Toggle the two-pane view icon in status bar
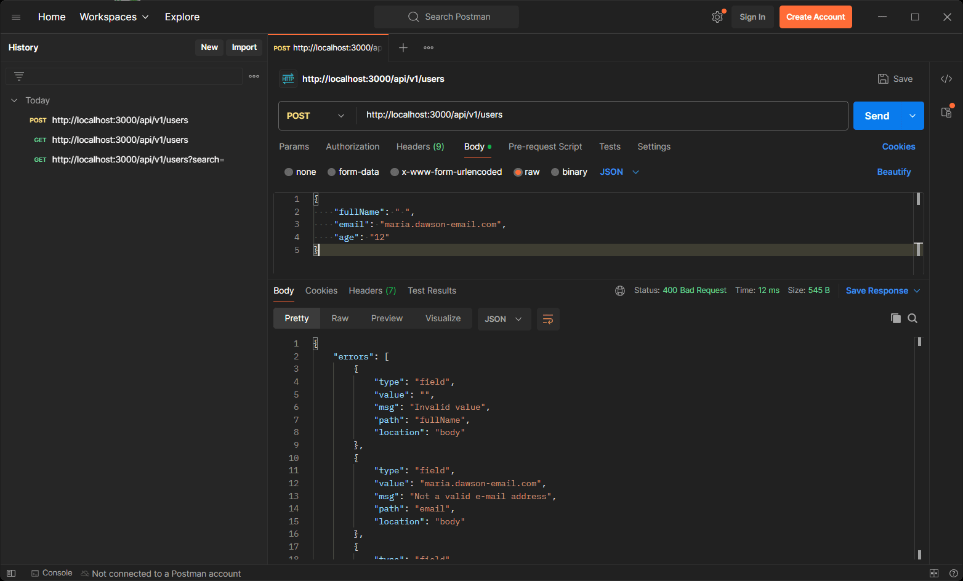The width and height of the screenshot is (963, 581). coord(933,573)
